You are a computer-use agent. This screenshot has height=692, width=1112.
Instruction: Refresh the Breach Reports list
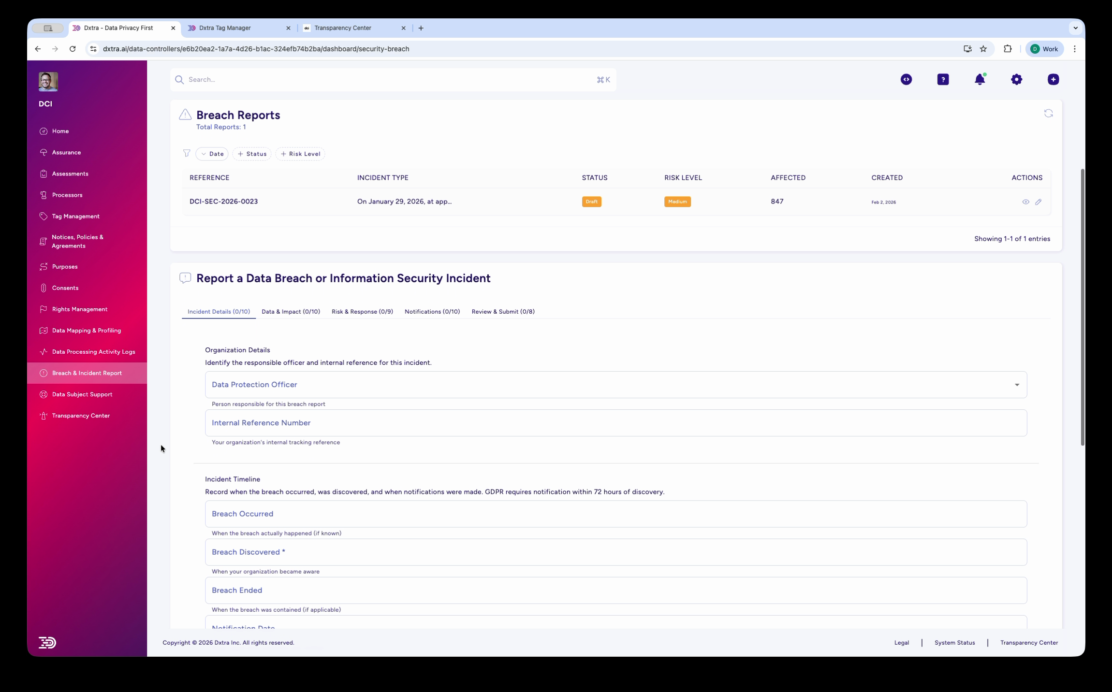1048,113
